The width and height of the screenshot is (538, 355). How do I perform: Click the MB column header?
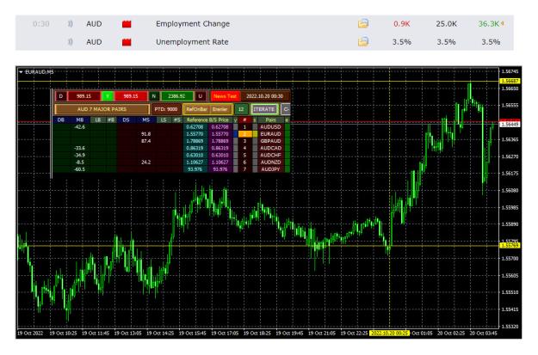pyautogui.click(x=80, y=120)
